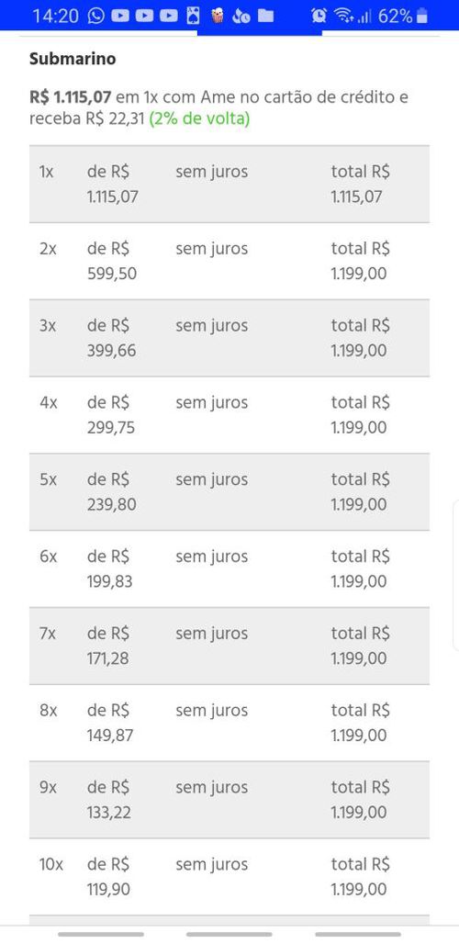Image resolution: width=459 pixels, height=944 pixels.
Task: Select the 10x installment of R$ 119,90
Action: tap(229, 877)
